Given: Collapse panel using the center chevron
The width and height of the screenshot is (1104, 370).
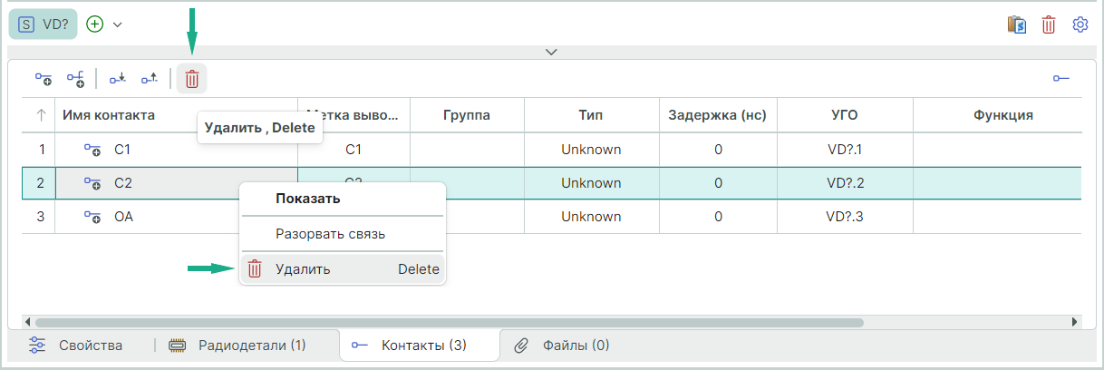Looking at the screenshot, I should point(551,52).
